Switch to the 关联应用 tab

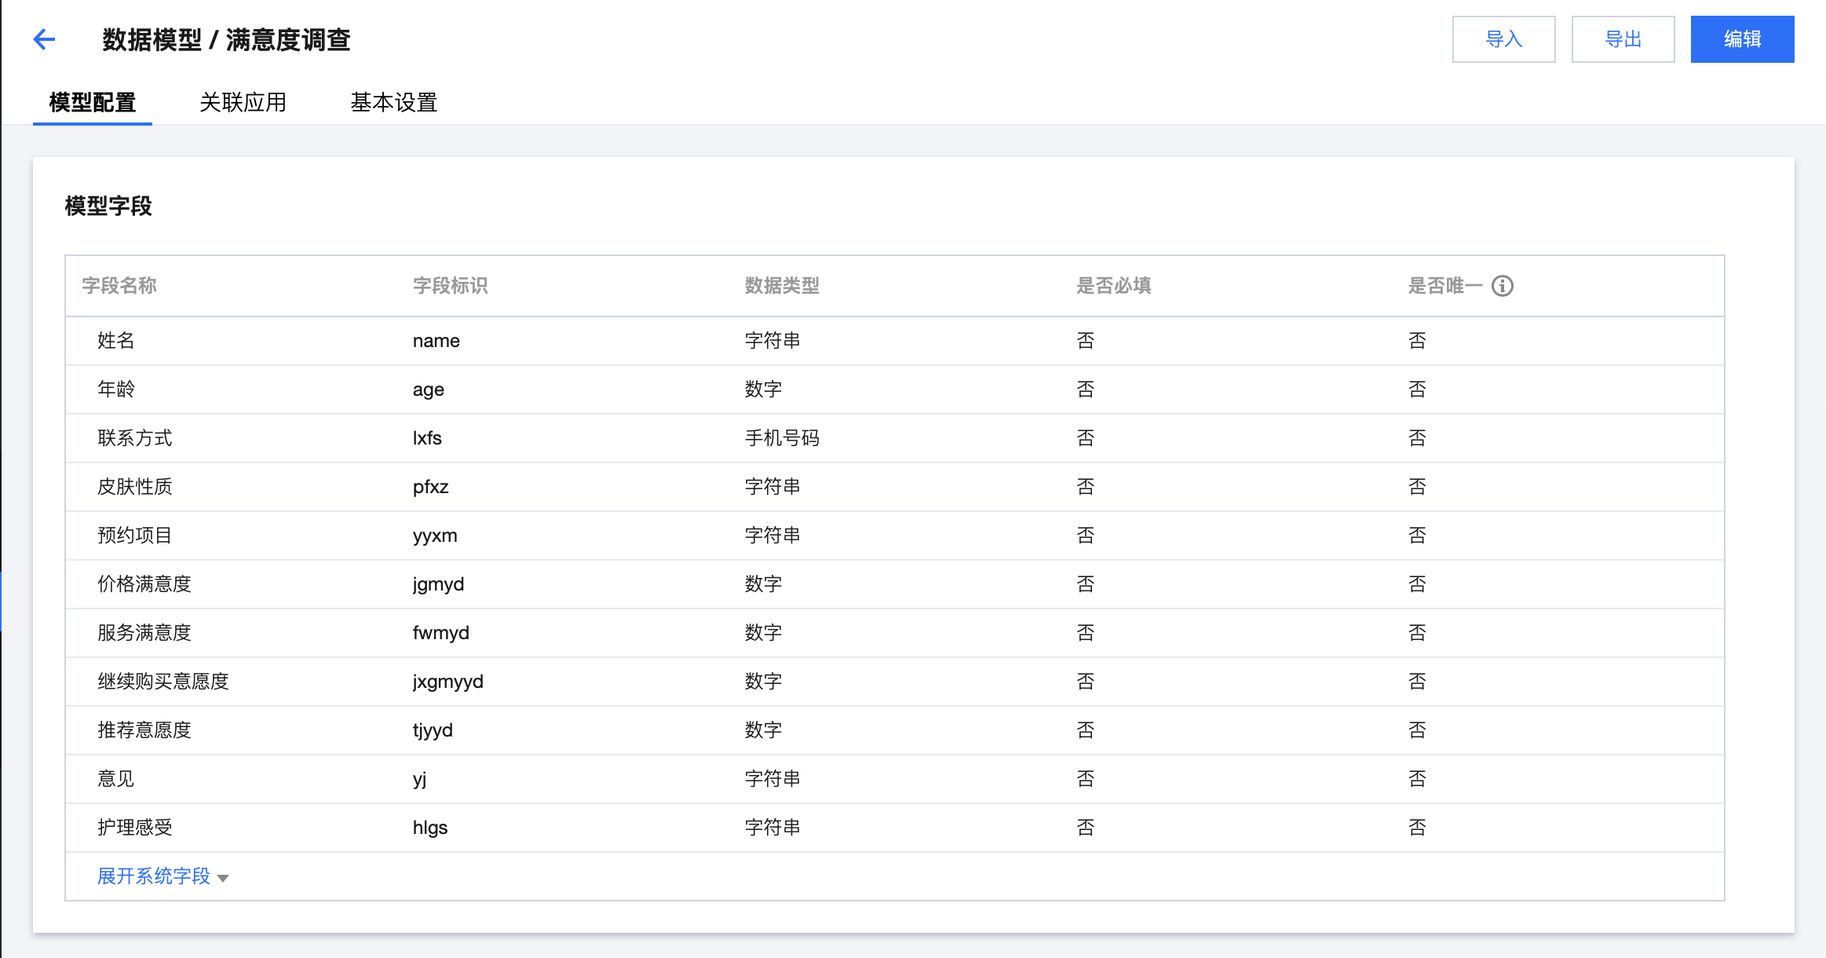click(243, 102)
